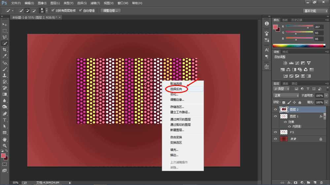The width and height of the screenshot is (330, 185).
Task: Select the Move tool
Action: coord(5,24)
